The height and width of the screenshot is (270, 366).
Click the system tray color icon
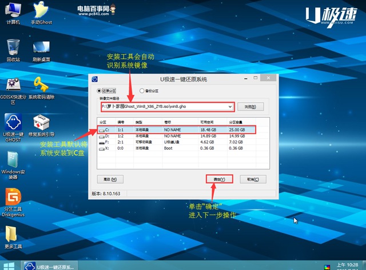click(x=327, y=267)
